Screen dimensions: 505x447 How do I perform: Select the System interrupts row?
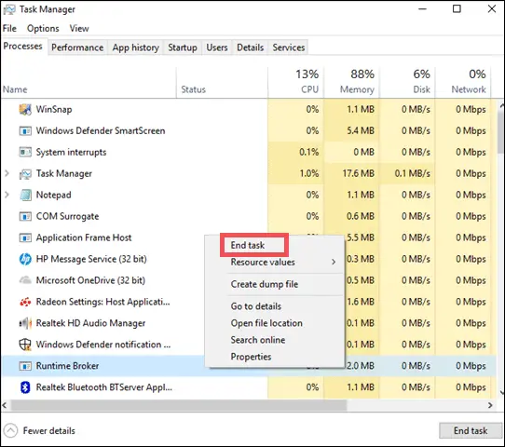click(x=248, y=152)
